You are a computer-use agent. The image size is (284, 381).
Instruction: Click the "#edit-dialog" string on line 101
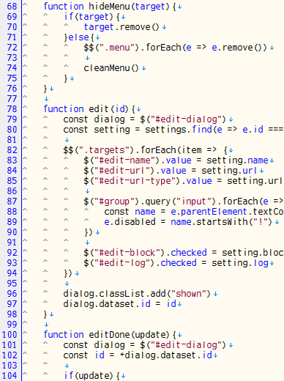(185, 345)
